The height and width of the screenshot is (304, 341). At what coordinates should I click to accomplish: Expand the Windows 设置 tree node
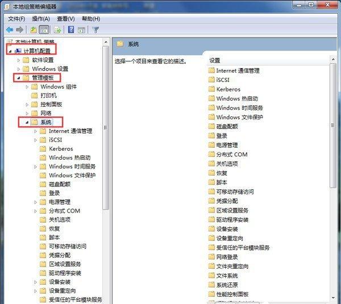click(19, 69)
